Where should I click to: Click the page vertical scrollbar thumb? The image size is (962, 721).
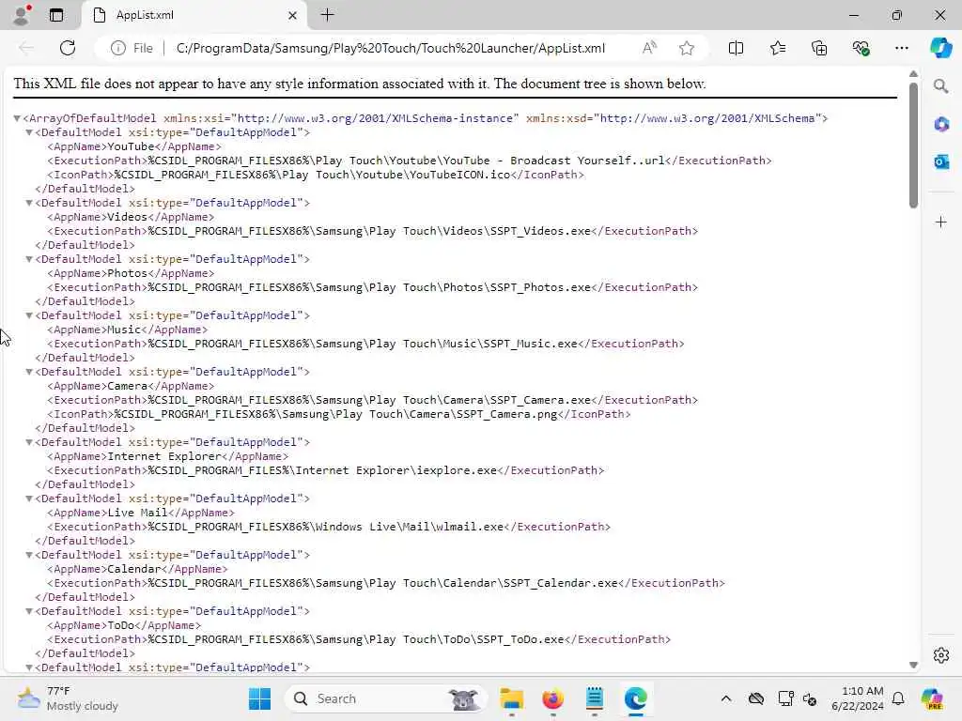point(913,146)
